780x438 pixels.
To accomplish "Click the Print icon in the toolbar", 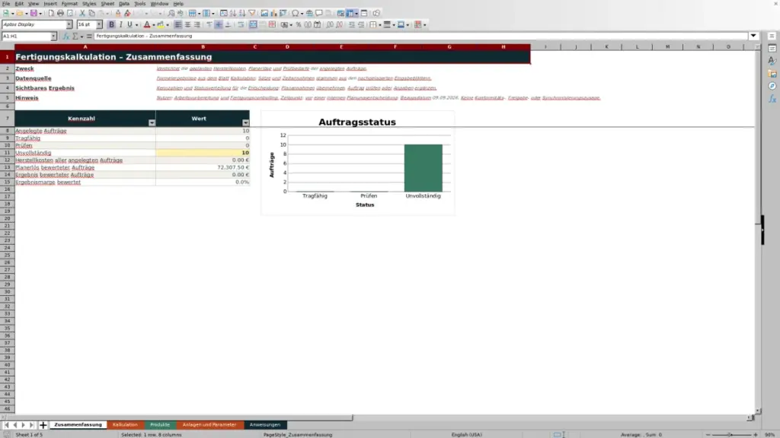I will tap(60, 14).
